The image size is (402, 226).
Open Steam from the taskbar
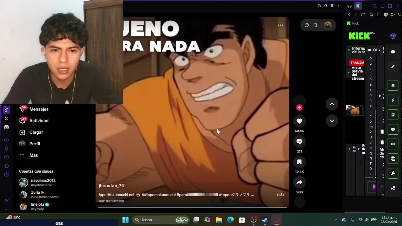(265, 220)
